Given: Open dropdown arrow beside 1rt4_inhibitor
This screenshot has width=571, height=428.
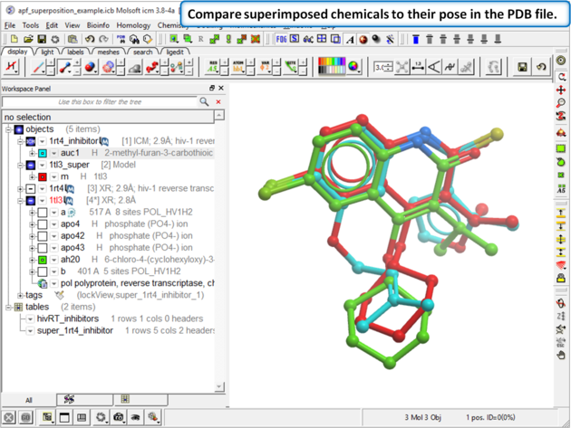Looking at the screenshot, I should pyautogui.click(x=42, y=142).
